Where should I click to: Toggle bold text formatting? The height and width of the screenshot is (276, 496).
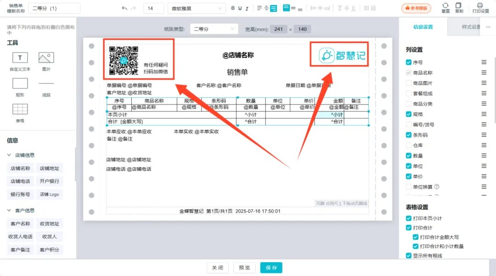[233, 8]
